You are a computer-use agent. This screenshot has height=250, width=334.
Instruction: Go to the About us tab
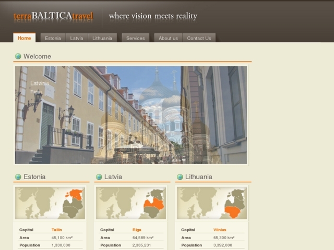[x=168, y=38]
